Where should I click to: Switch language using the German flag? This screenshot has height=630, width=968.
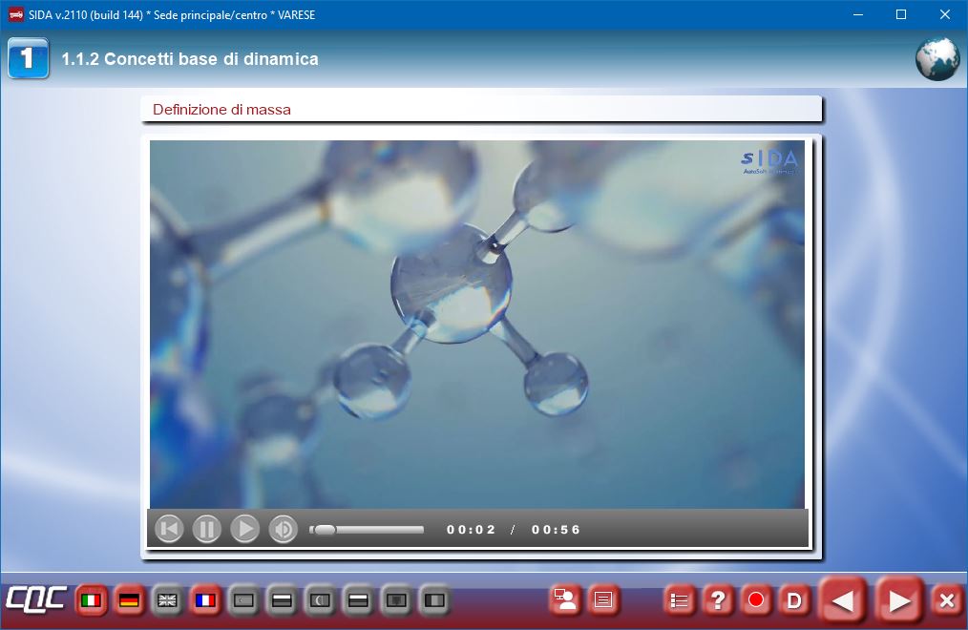tap(129, 600)
